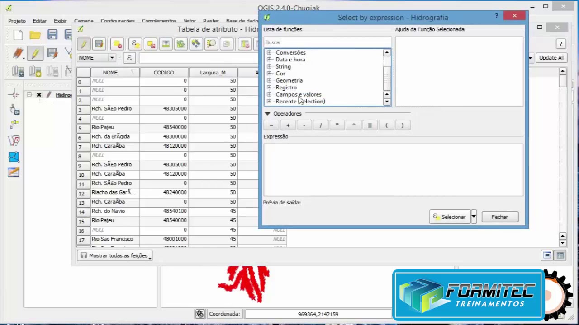Click save layer edits icon in main toolbar

(52, 53)
